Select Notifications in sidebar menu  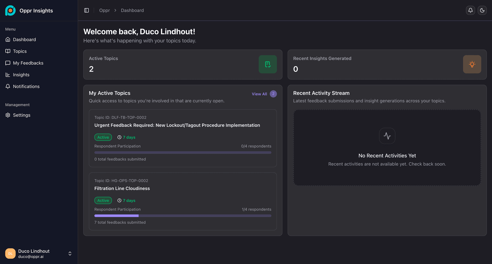[39, 86]
